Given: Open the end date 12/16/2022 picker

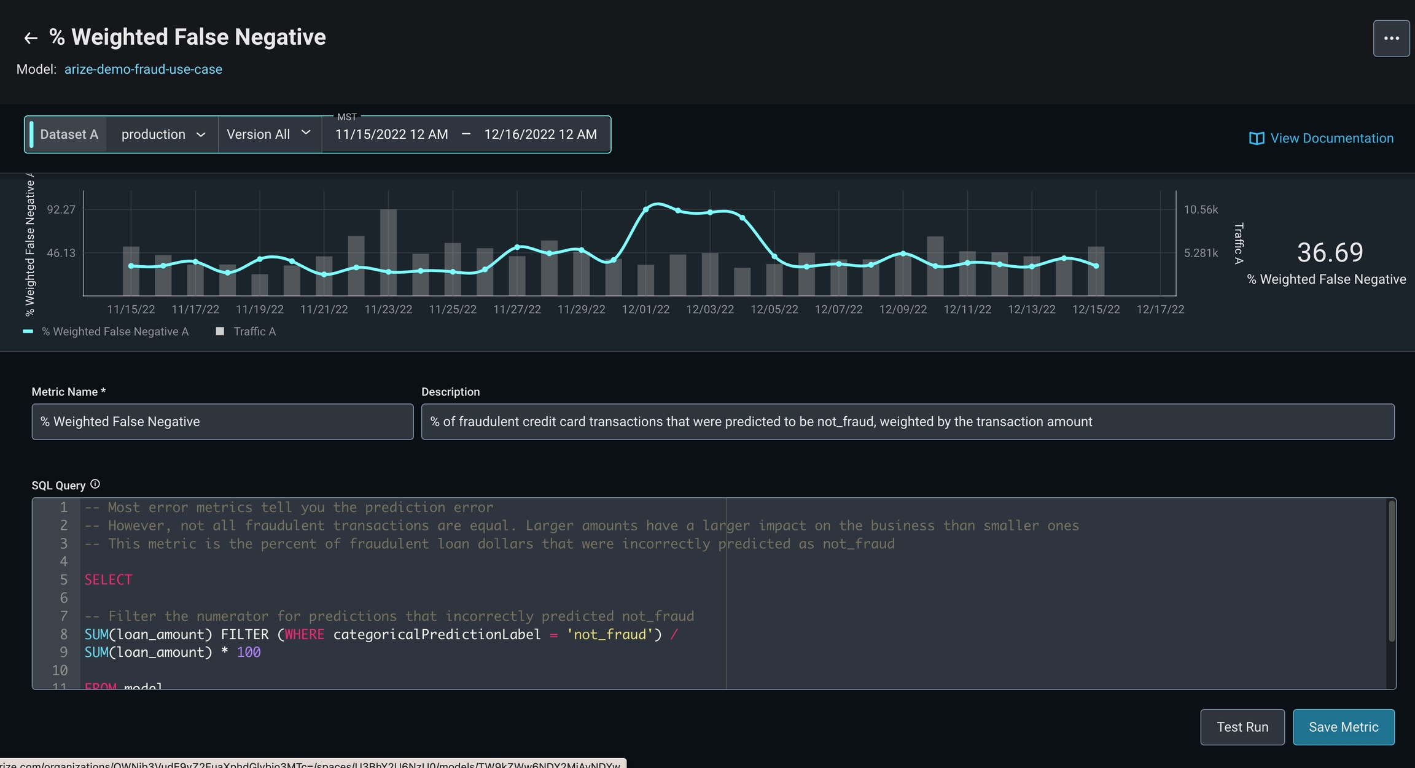Looking at the screenshot, I should pos(540,134).
